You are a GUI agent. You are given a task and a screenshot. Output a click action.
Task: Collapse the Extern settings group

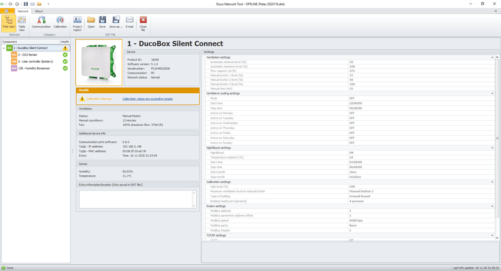(492, 206)
